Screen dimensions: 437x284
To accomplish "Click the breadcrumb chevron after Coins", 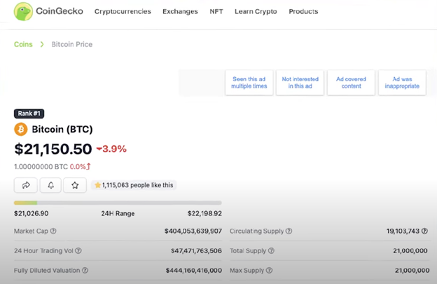I will click(42, 44).
